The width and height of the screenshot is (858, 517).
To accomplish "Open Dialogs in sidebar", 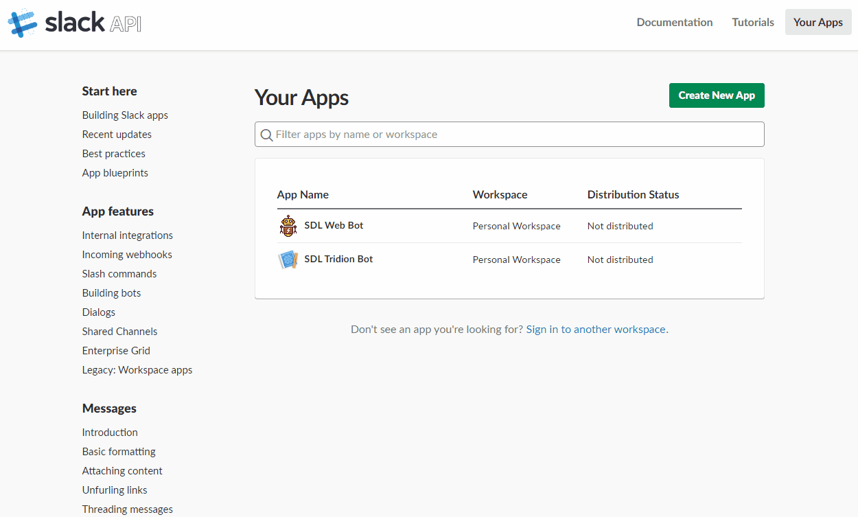I will [99, 312].
